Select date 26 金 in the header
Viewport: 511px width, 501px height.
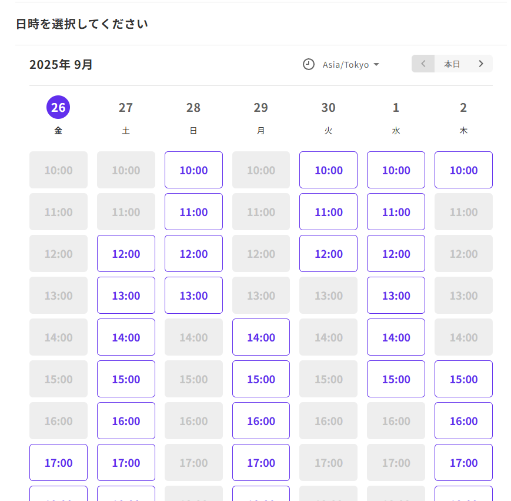click(x=58, y=108)
